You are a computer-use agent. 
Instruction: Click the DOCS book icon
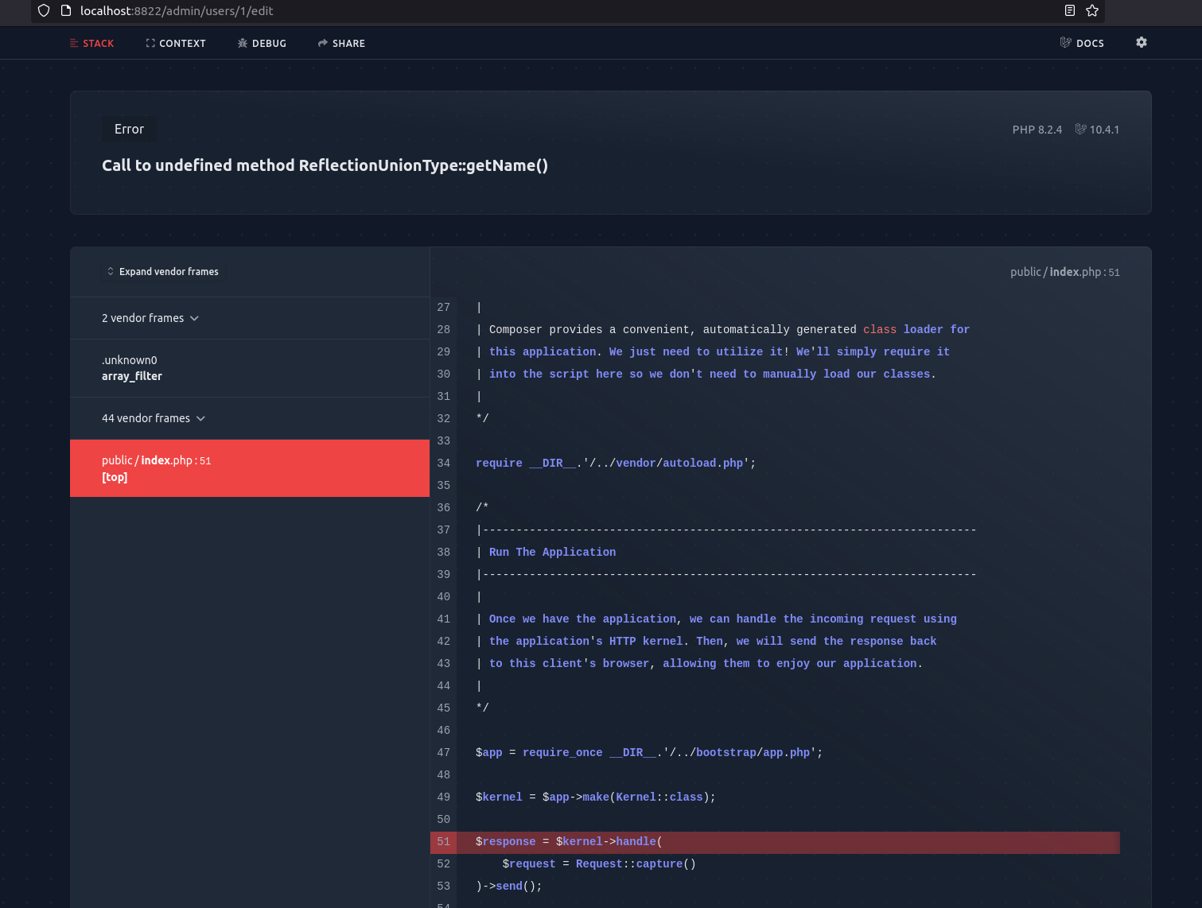tap(1065, 42)
